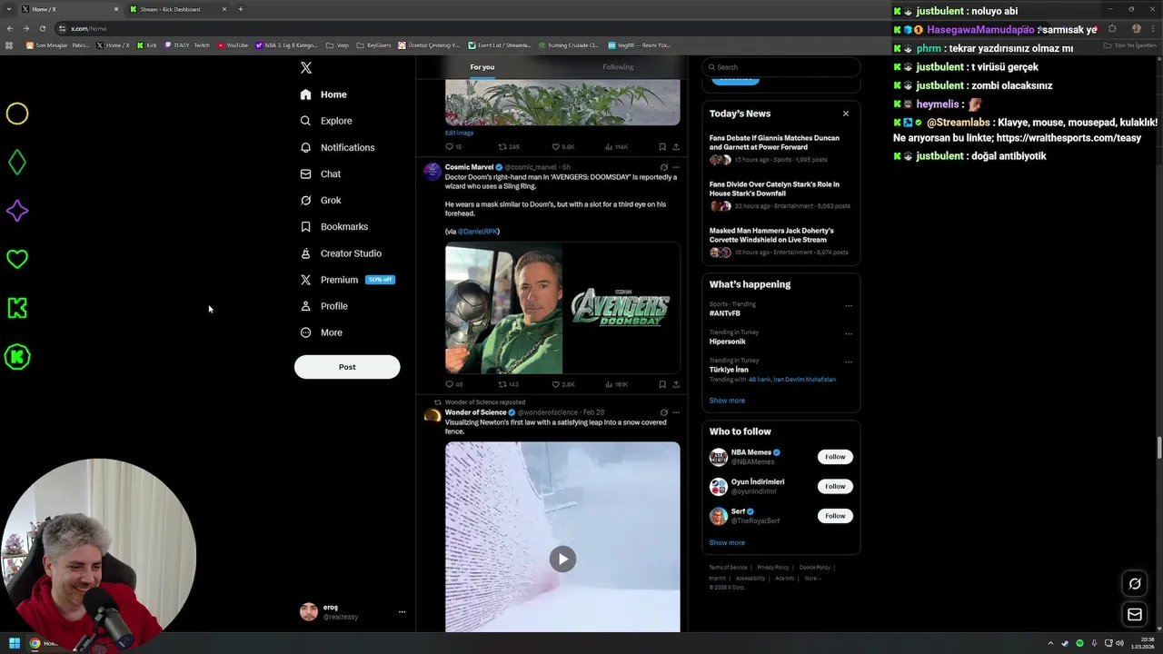Repost the top post with 245 reposts
The width and height of the screenshot is (1163, 654).
[x=508, y=146]
